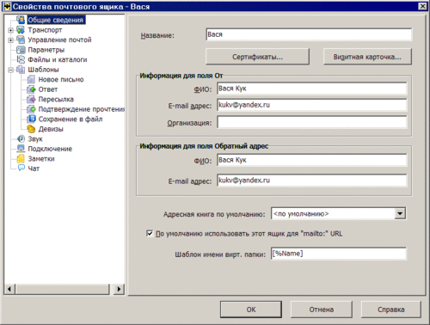This screenshot has height=325, width=430.
Task: Select Общие сведения in the tree
Action: pyautogui.click(x=56, y=20)
